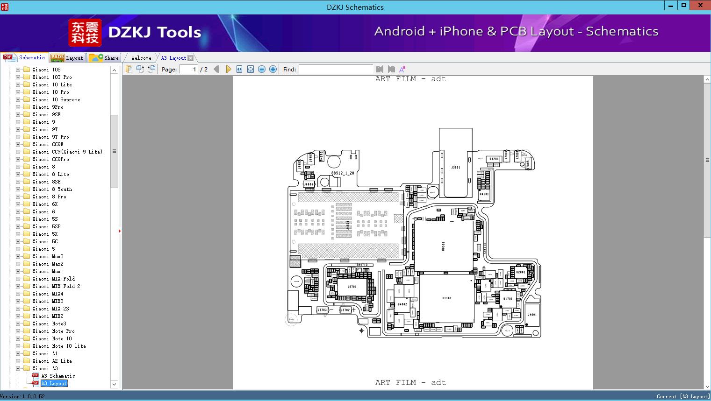
Task: Collapse the Xiaomi A3 folder
Action: [18, 368]
